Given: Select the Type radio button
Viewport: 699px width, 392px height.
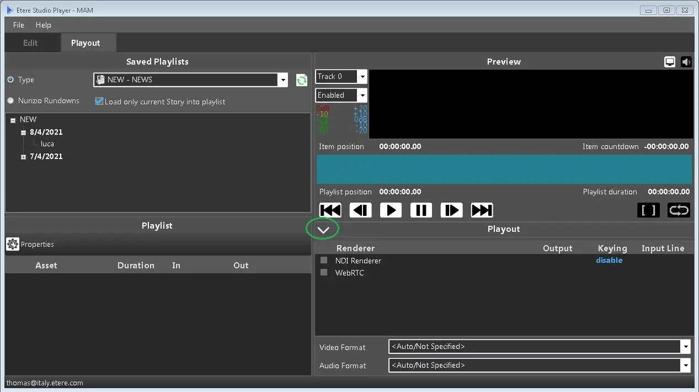Looking at the screenshot, I should click(x=10, y=80).
